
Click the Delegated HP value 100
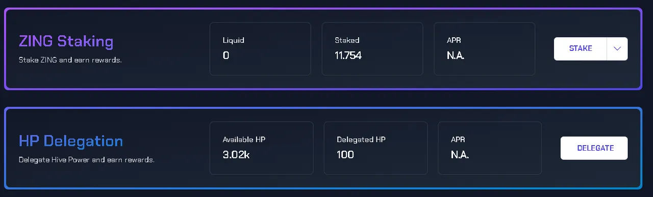pyautogui.click(x=345, y=155)
